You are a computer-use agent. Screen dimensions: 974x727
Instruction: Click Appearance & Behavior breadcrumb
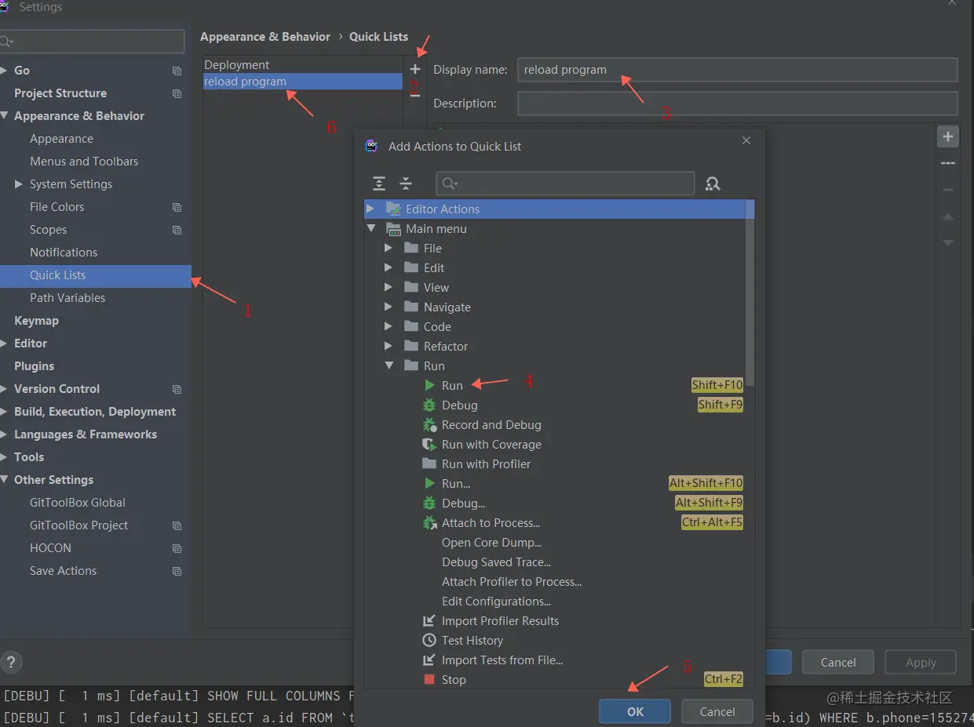[x=265, y=37]
